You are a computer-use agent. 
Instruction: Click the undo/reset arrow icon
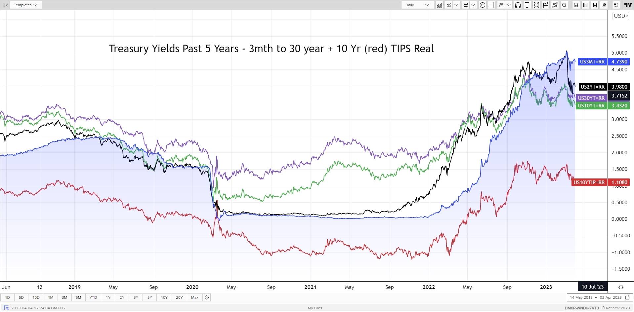616,5
